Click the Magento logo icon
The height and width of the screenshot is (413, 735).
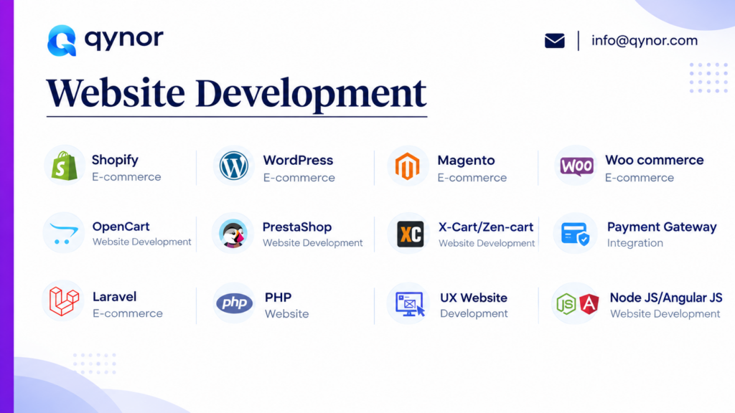click(408, 166)
